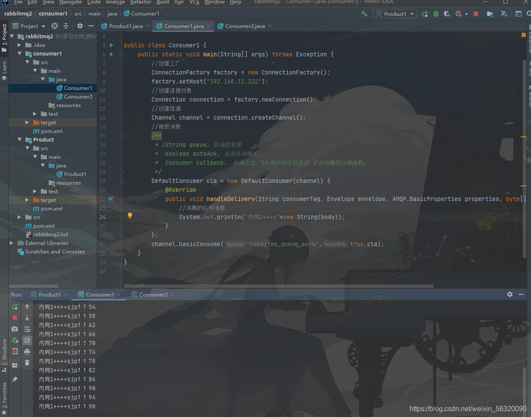Collapse the Product module node

pos(19,139)
